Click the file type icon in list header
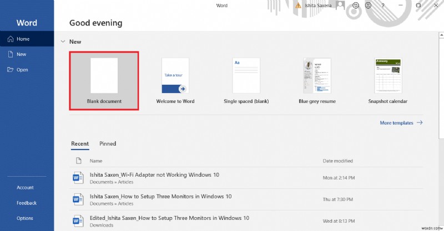The width and height of the screenshot is (444, 231). [x=79, y=161]
